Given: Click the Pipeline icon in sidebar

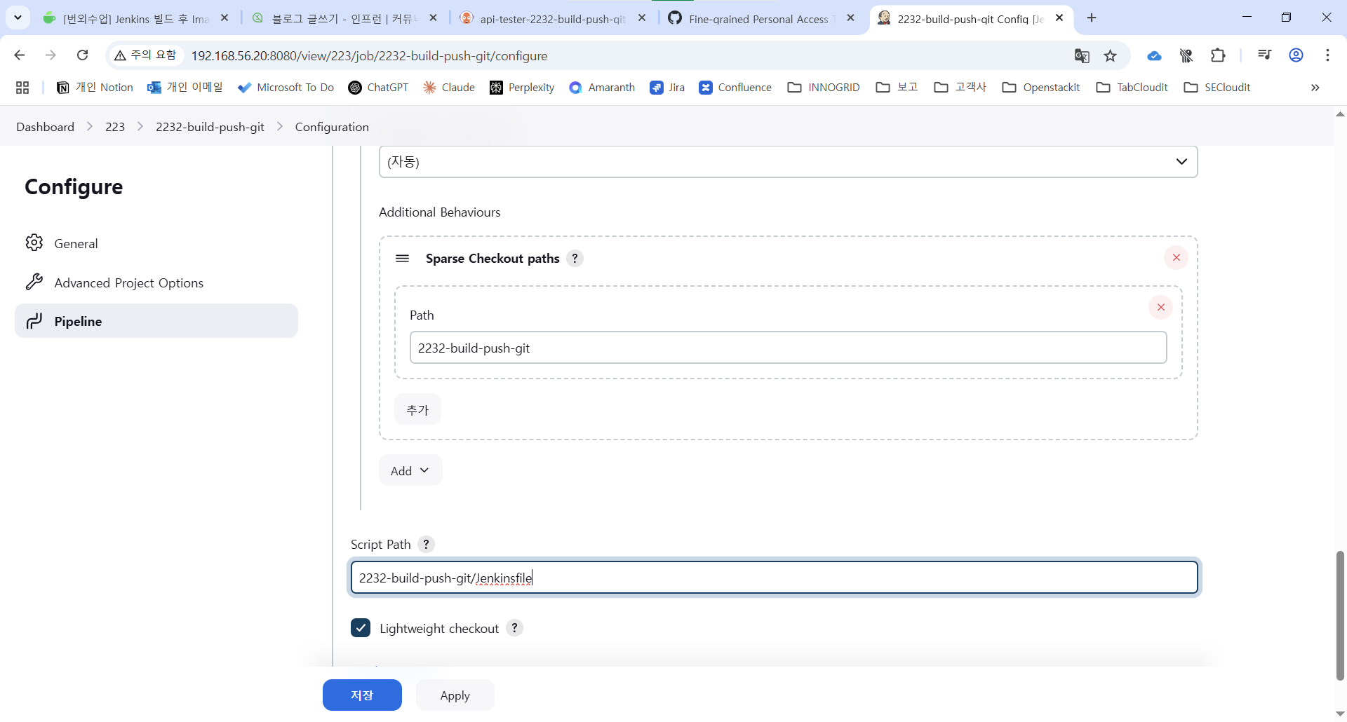Looking at the screenshot, I should tap(34, 321).
